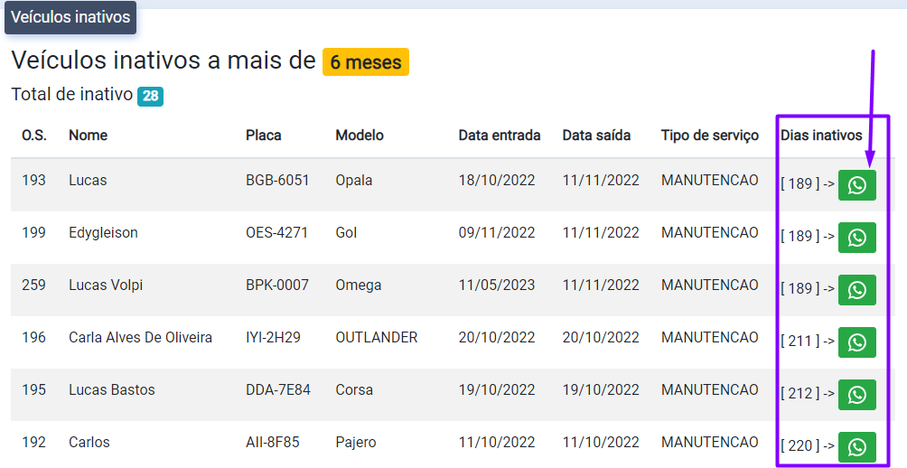This screenshot has width=907, height=468.
Task: Send WhatsApp to Lucas Bastos
Action: [856, 395]
